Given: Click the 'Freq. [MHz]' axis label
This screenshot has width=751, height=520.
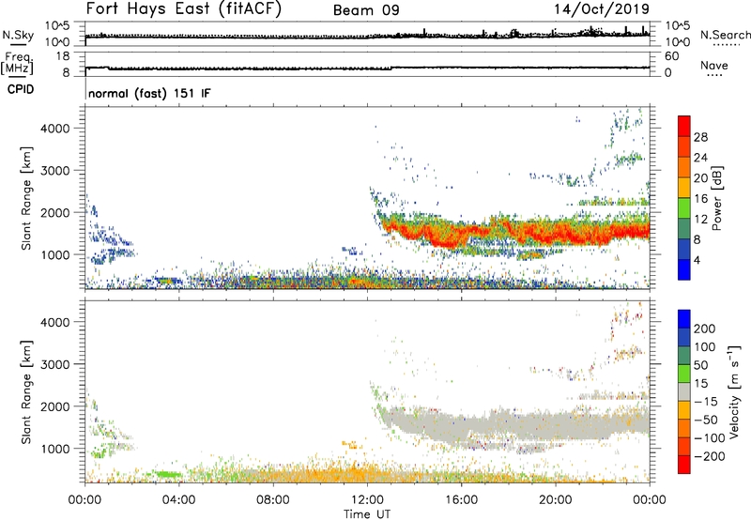Looking at the screenshot, I should [x=18, y=63].
